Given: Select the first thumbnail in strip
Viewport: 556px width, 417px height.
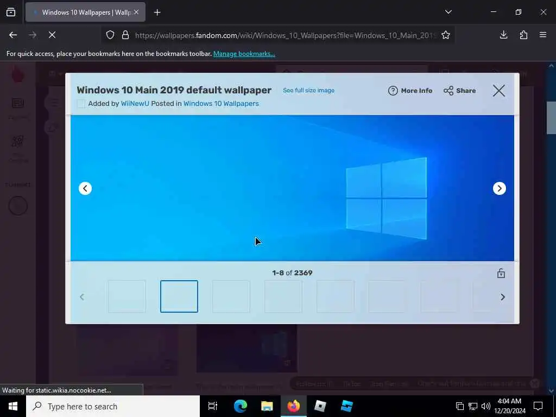Looking at the screenshot, I should [x=127, y=296].
